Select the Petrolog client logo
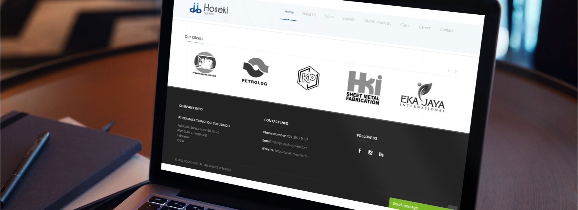578x210 pixels. pos(255,72)
